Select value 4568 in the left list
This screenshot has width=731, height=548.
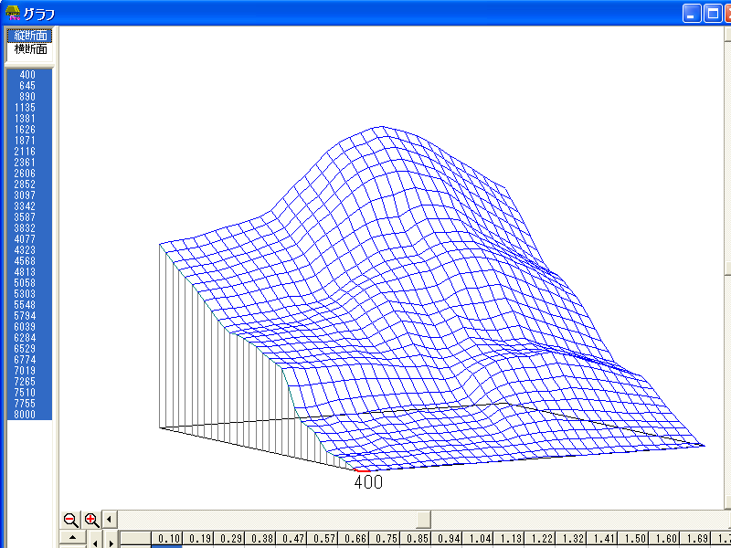click(29, 261)
